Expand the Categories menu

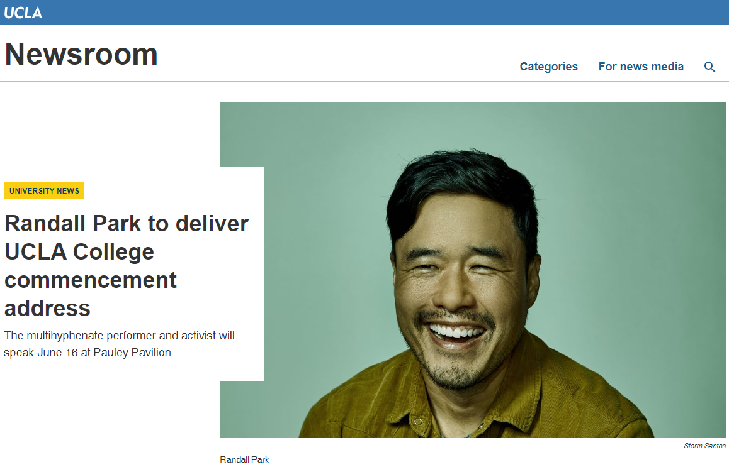tap(548, 67)
